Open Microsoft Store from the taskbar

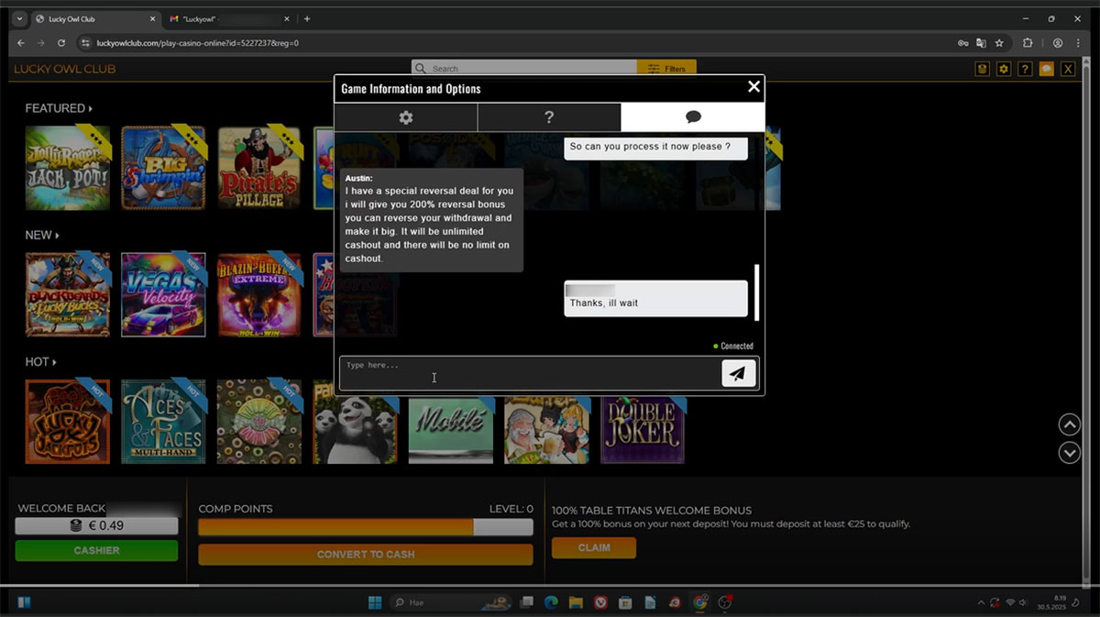(625, 602)
